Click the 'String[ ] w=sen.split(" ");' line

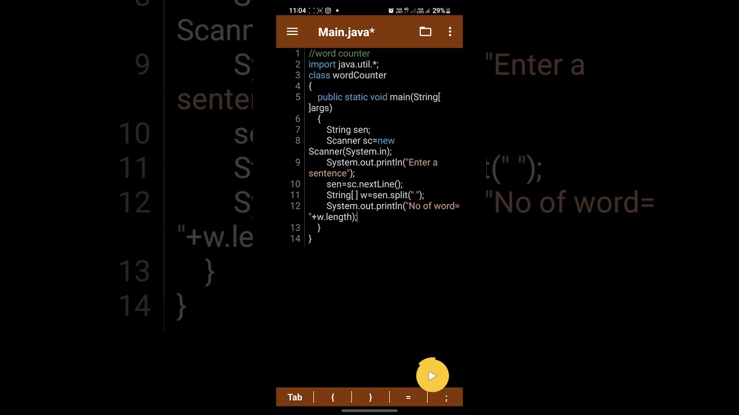tap(375, 196)
